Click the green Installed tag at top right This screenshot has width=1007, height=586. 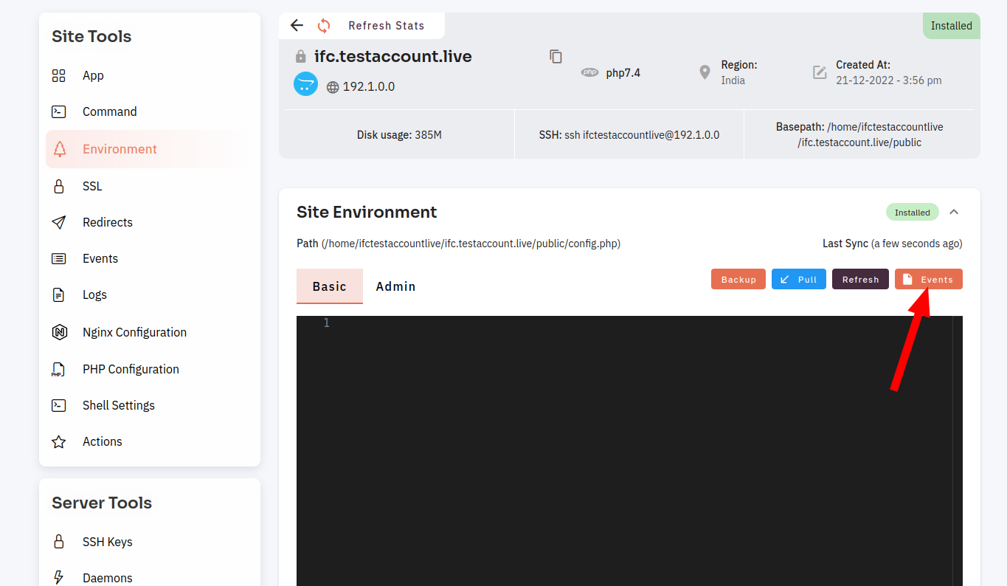click(x=952, y=25)
